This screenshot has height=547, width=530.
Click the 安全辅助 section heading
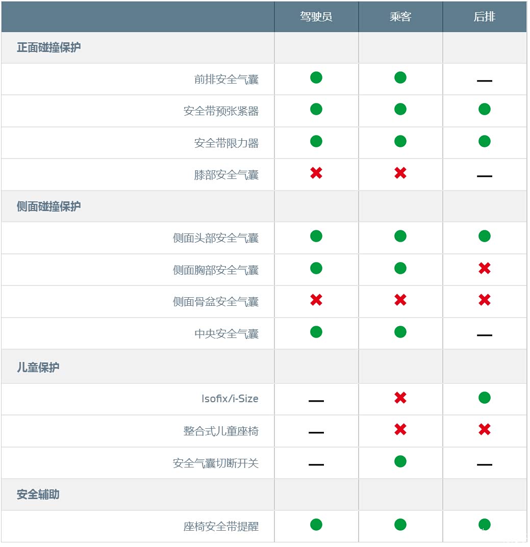38,494
